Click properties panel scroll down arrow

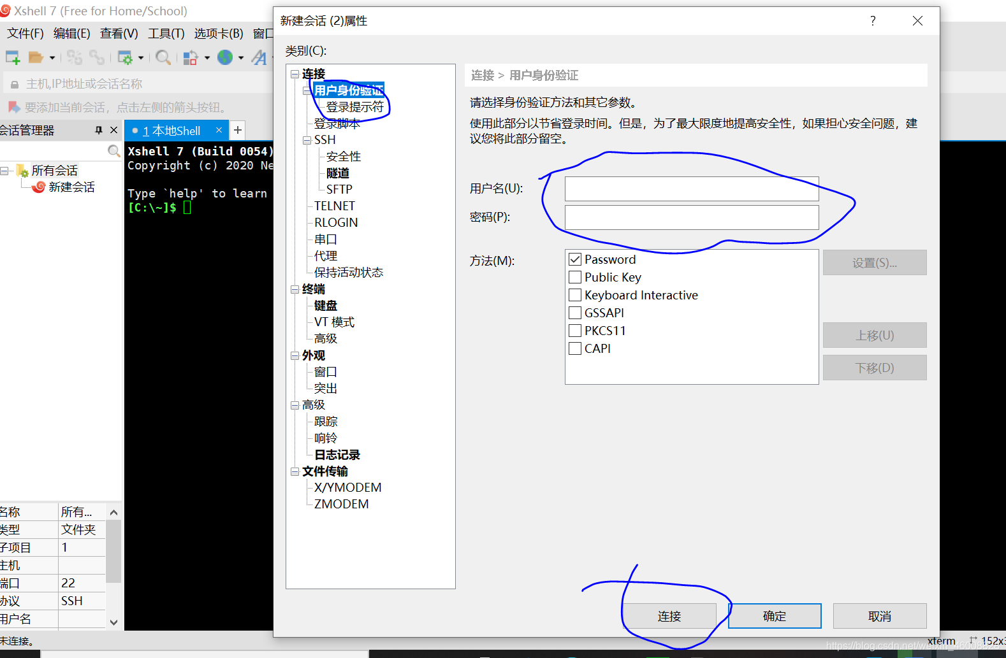point(113,622)
